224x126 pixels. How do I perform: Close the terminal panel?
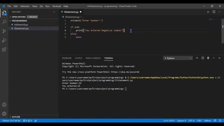219,58
